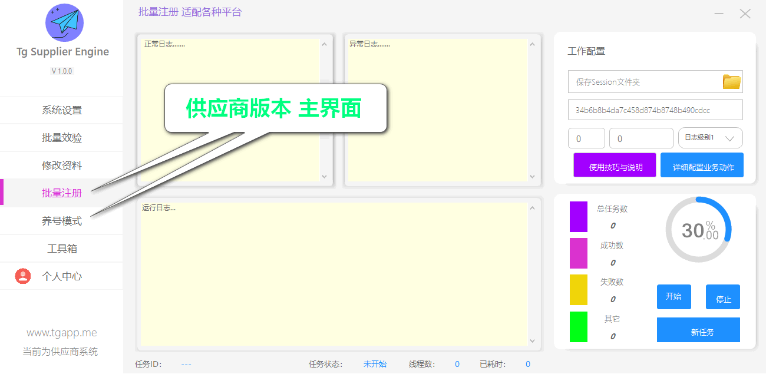Click the circular 30% progress ring
The height and width of the screenshot is (374, 766).
(698, 230)
